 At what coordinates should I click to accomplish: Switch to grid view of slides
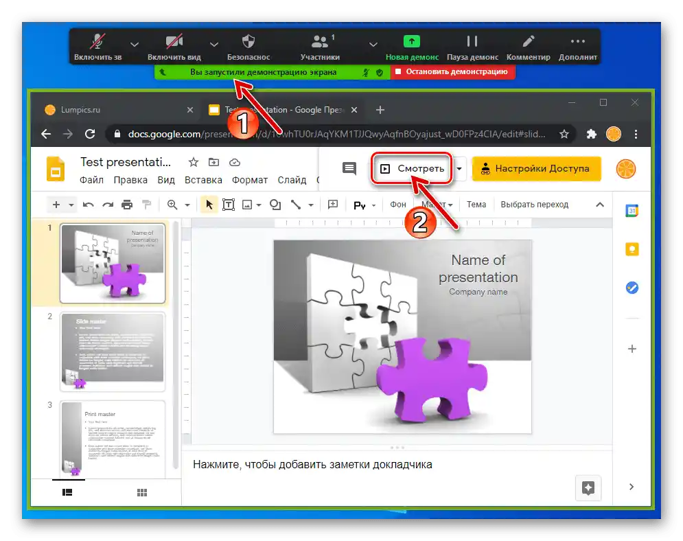(142, 493)
